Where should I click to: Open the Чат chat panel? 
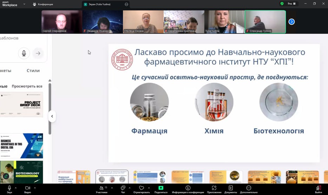point(123,188)
